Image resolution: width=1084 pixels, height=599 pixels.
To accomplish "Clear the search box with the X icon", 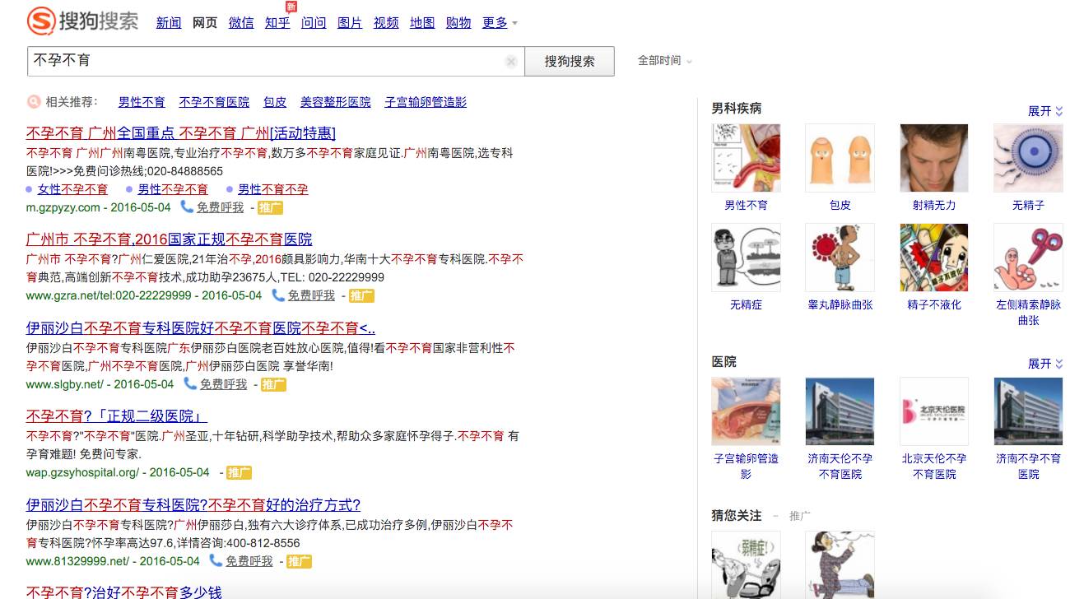I will coord(511,61).
